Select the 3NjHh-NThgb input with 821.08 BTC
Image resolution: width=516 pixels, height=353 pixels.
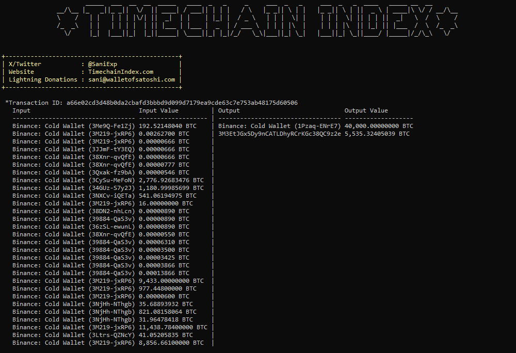coord(69,311)
